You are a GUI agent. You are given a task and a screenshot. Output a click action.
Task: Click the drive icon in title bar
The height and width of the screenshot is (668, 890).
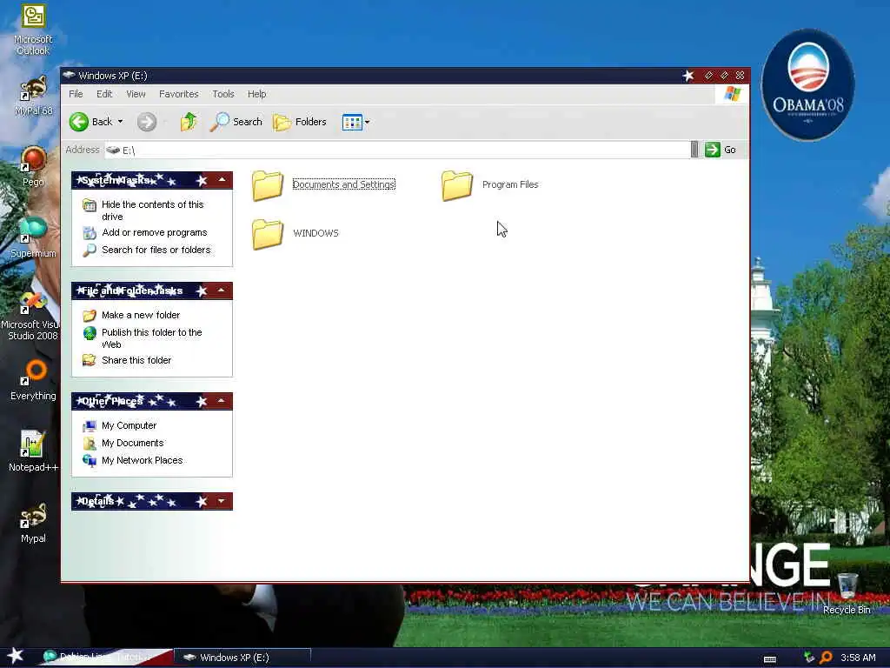pyautogui.click(x=70, y=75)
